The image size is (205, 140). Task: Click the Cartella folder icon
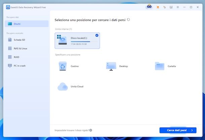click(x=160, y=66)
